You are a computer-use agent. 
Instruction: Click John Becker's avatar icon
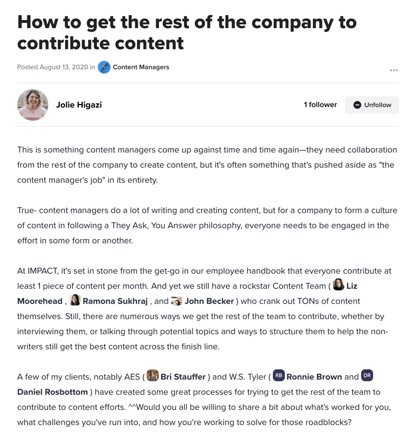[x=177, y=301]
